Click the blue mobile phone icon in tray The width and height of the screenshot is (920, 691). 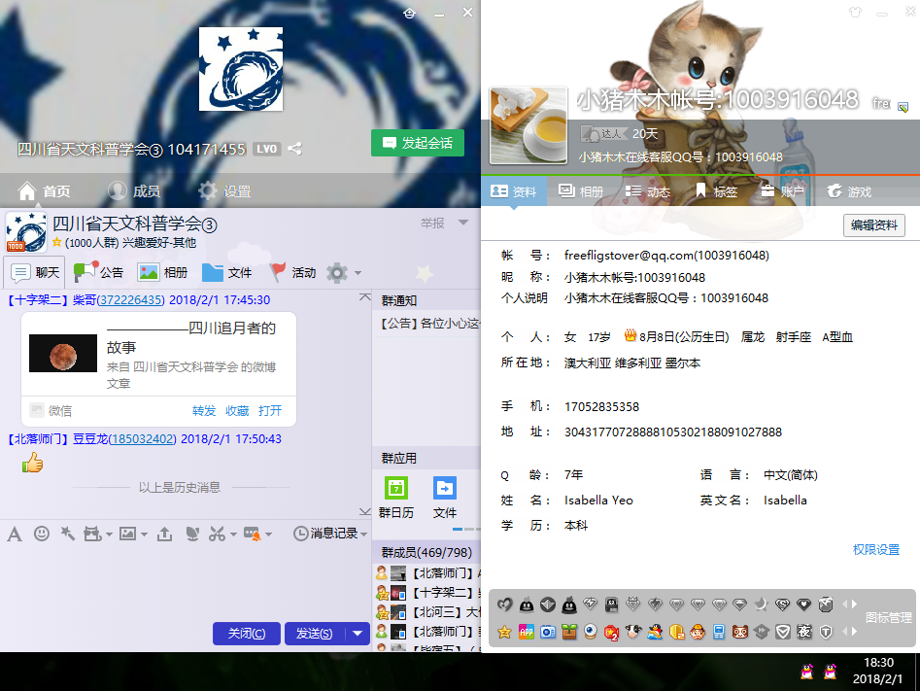719,632
